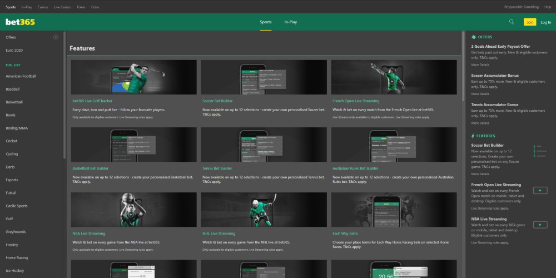The height and width of the screenshot is (278, 556).
Task: Select American Football in the sports list
Action: [21, 76]
